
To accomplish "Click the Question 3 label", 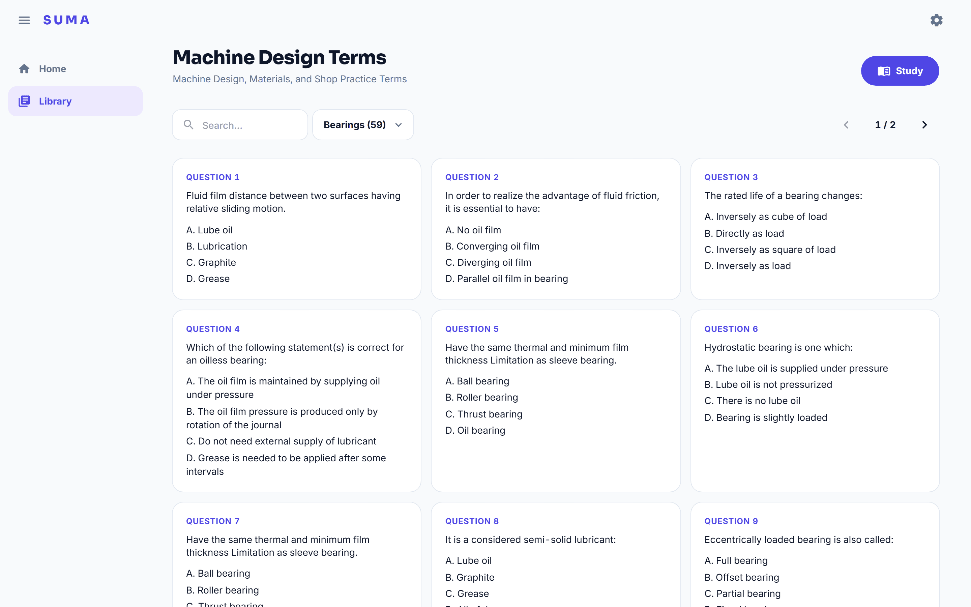I will (x=731, y=177).
